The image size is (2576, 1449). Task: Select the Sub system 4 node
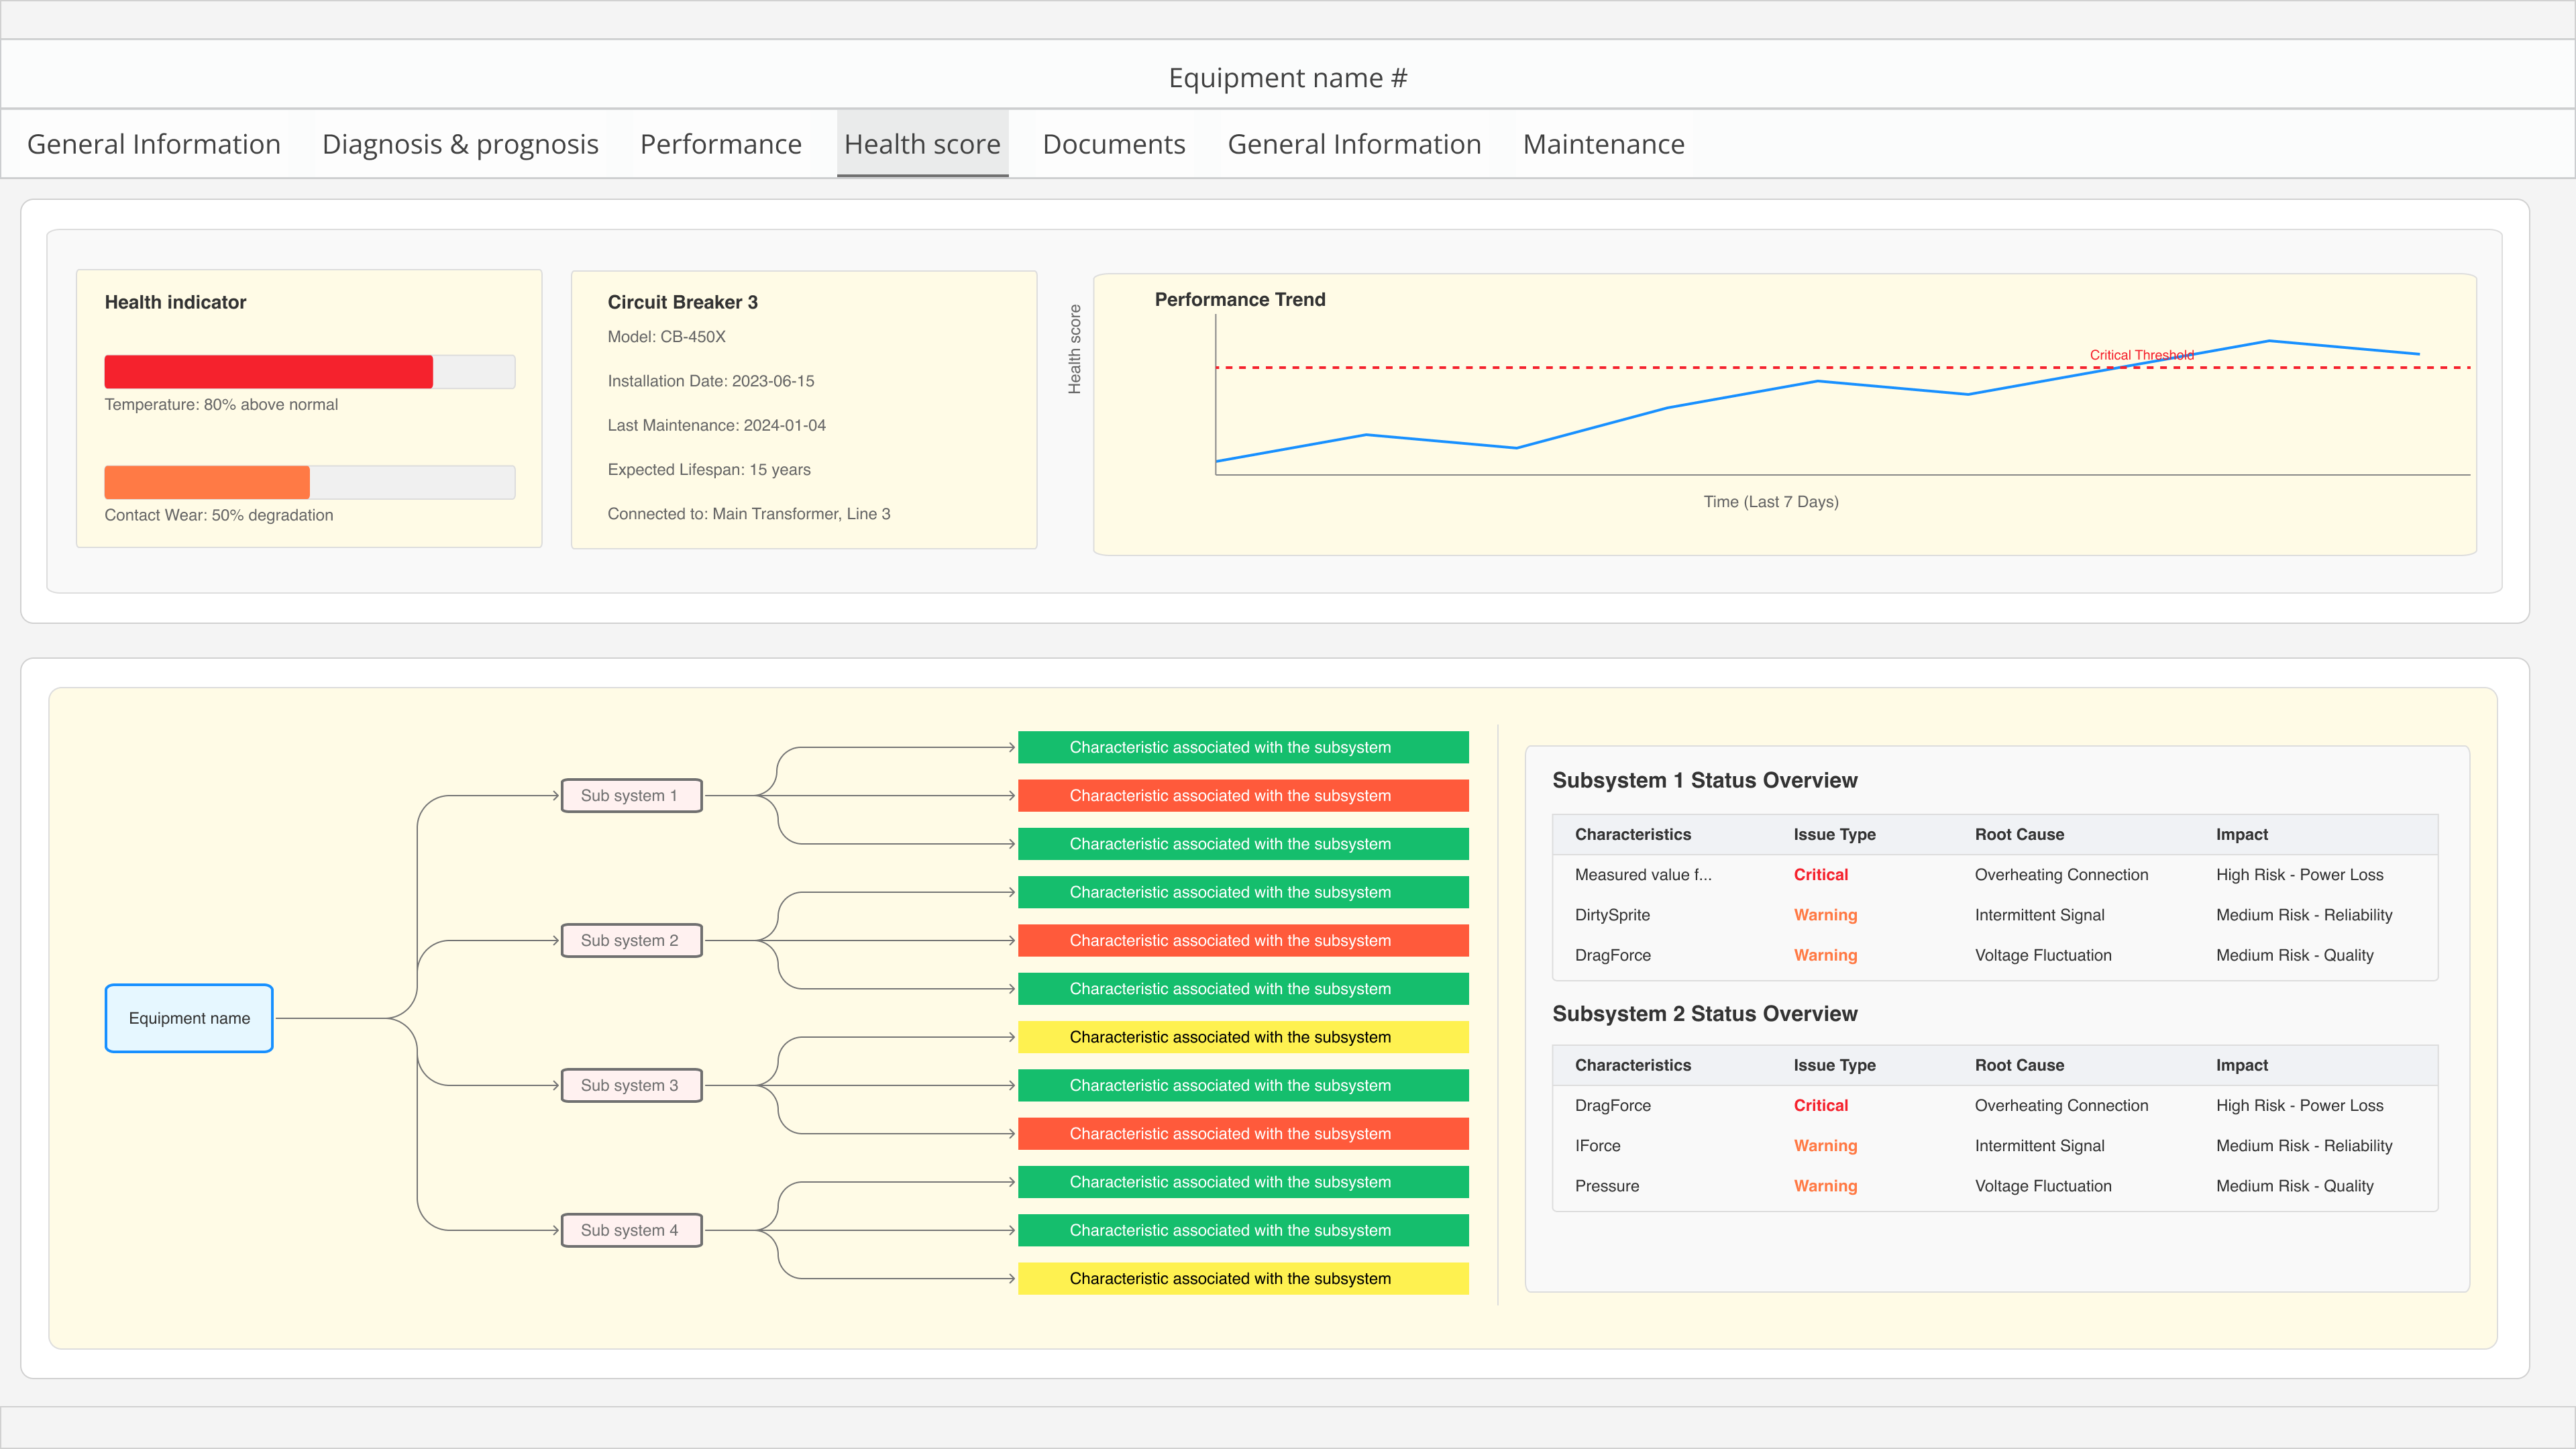631,1230
